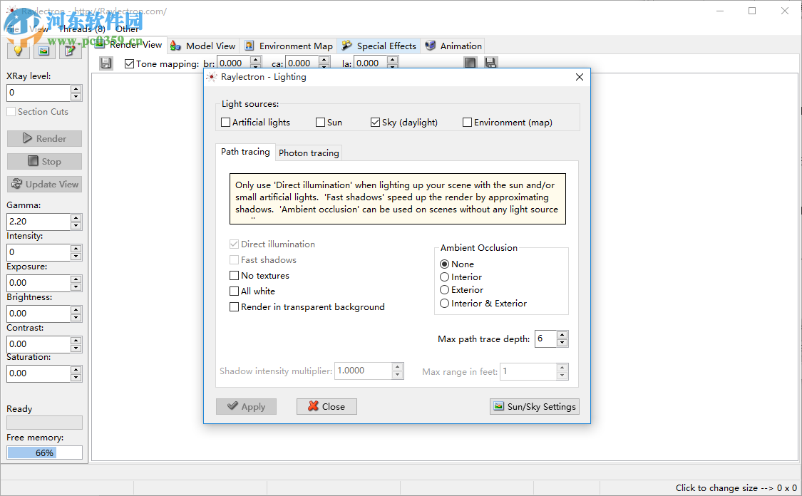
Task: Open the Model View tab
Action: pyautogui.click(x=202, y=45)
